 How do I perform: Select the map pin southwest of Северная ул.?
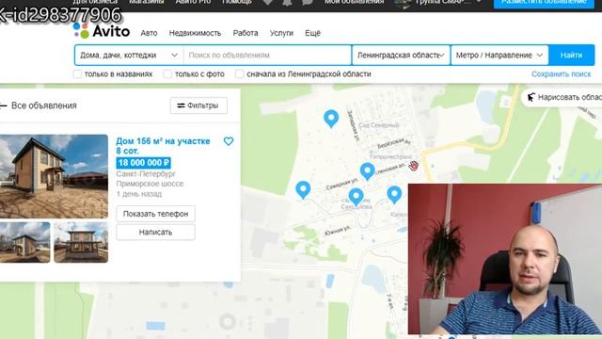(303, 190)
